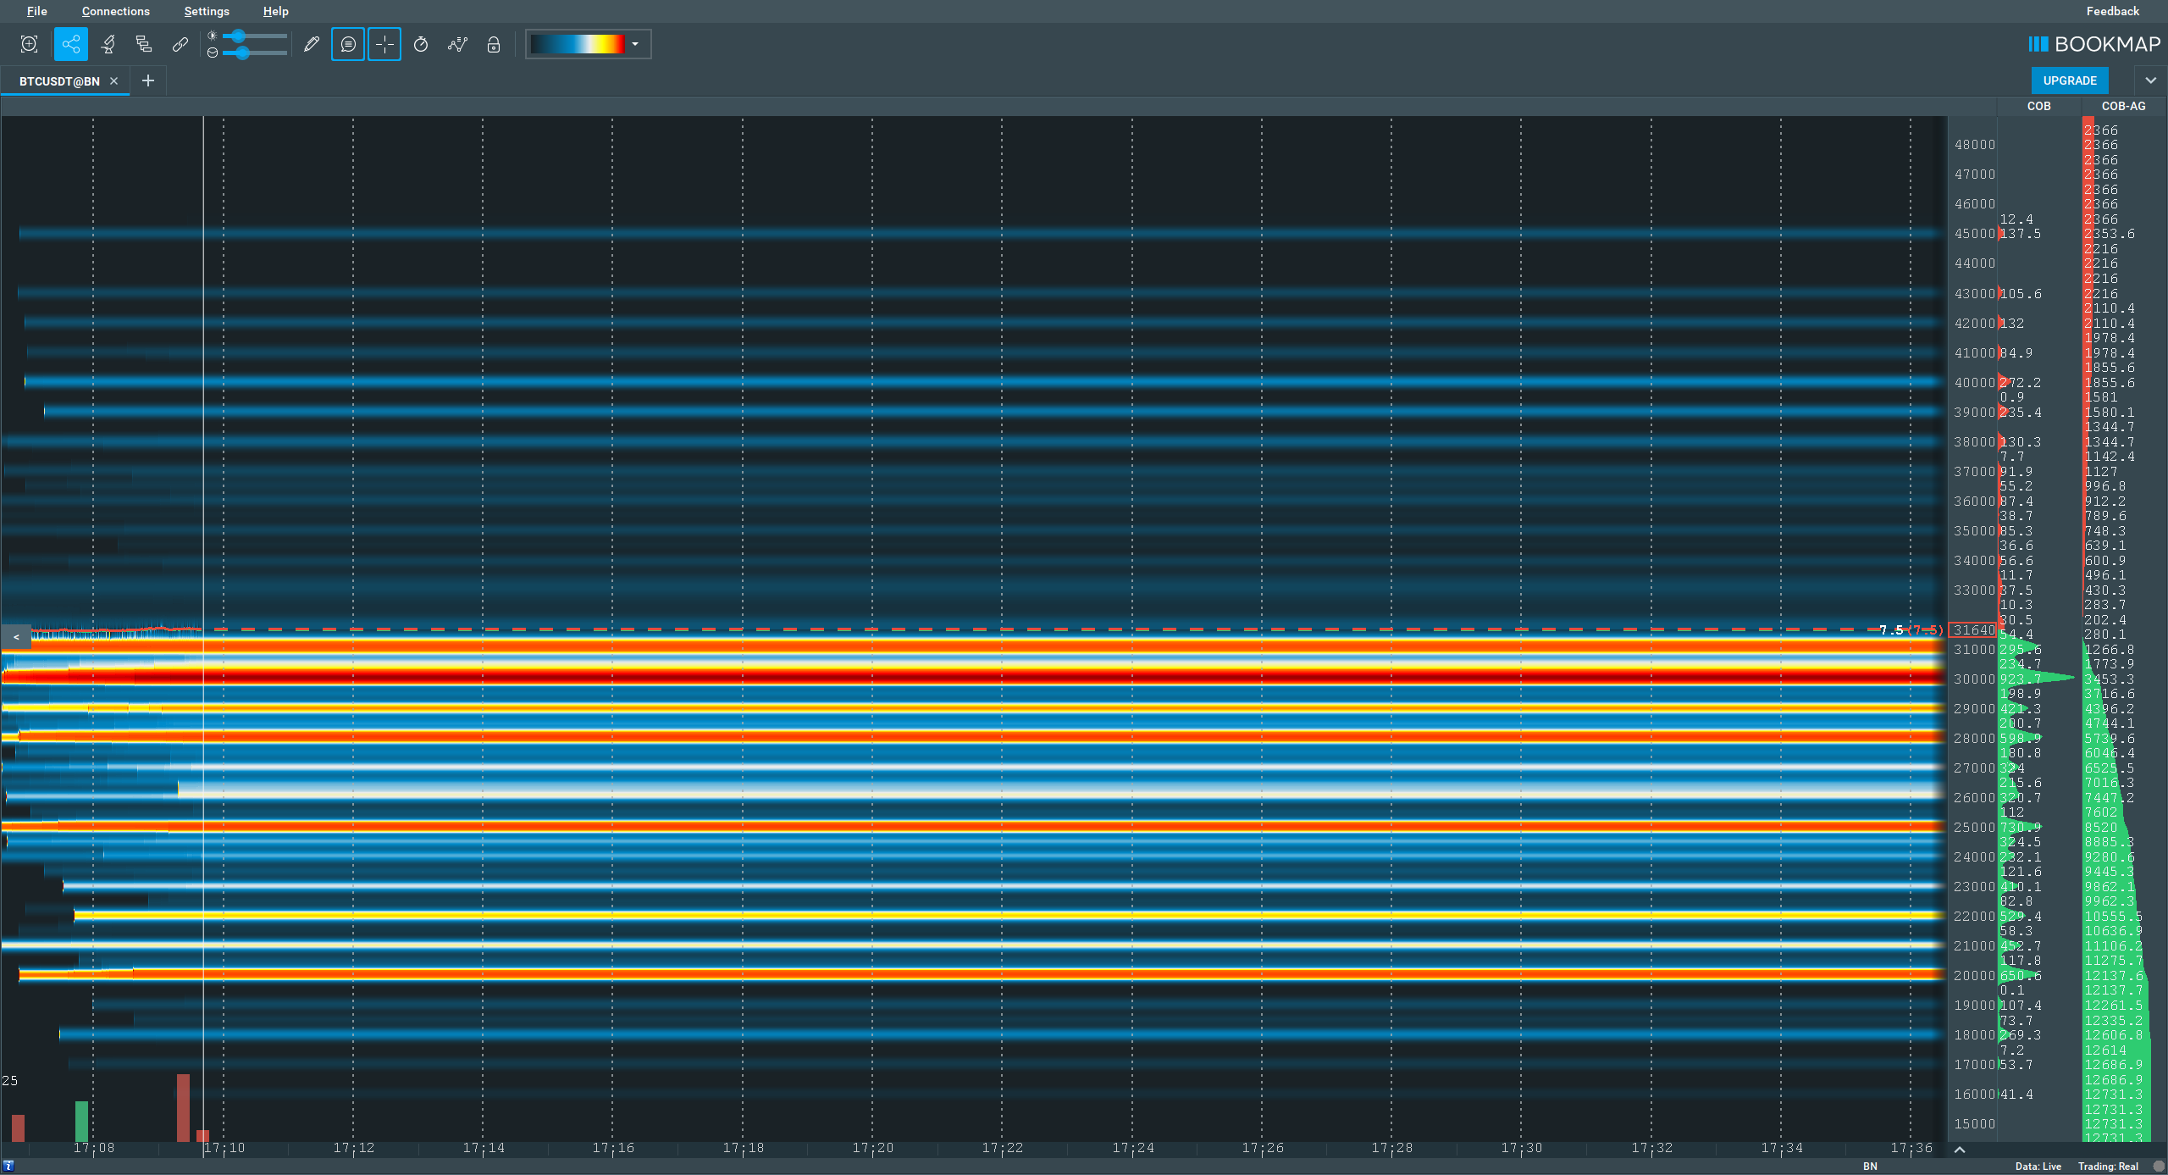Select the pencil drawing tool

(311, 44)
